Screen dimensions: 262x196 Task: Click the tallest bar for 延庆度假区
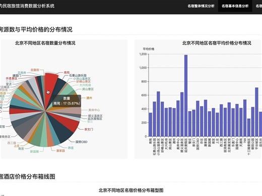(x=186, y=95)
